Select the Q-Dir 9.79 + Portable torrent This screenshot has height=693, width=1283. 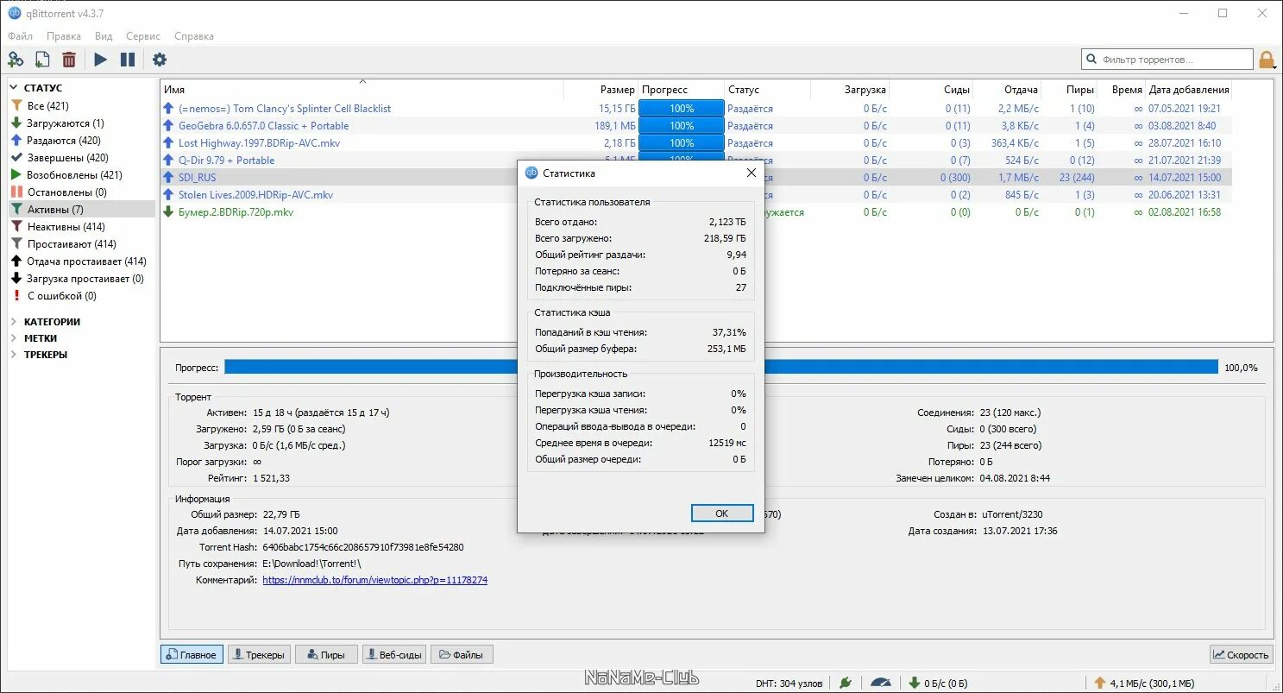coord(226,161)
